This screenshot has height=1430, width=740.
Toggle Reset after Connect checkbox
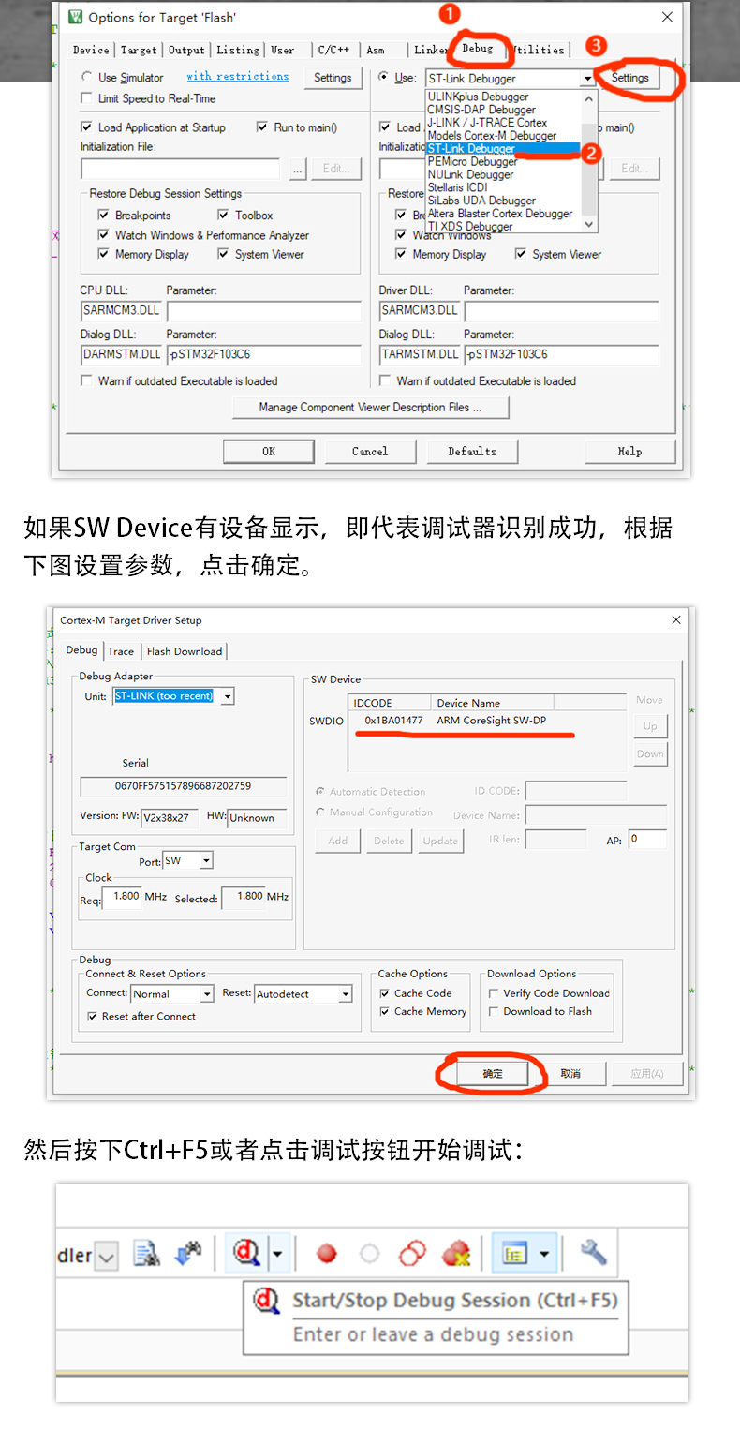point(92,1016)
